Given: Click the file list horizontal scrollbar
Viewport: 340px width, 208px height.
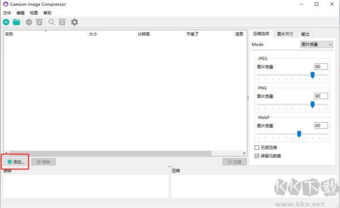Looking at the screenshot, I should pos(110,153).
